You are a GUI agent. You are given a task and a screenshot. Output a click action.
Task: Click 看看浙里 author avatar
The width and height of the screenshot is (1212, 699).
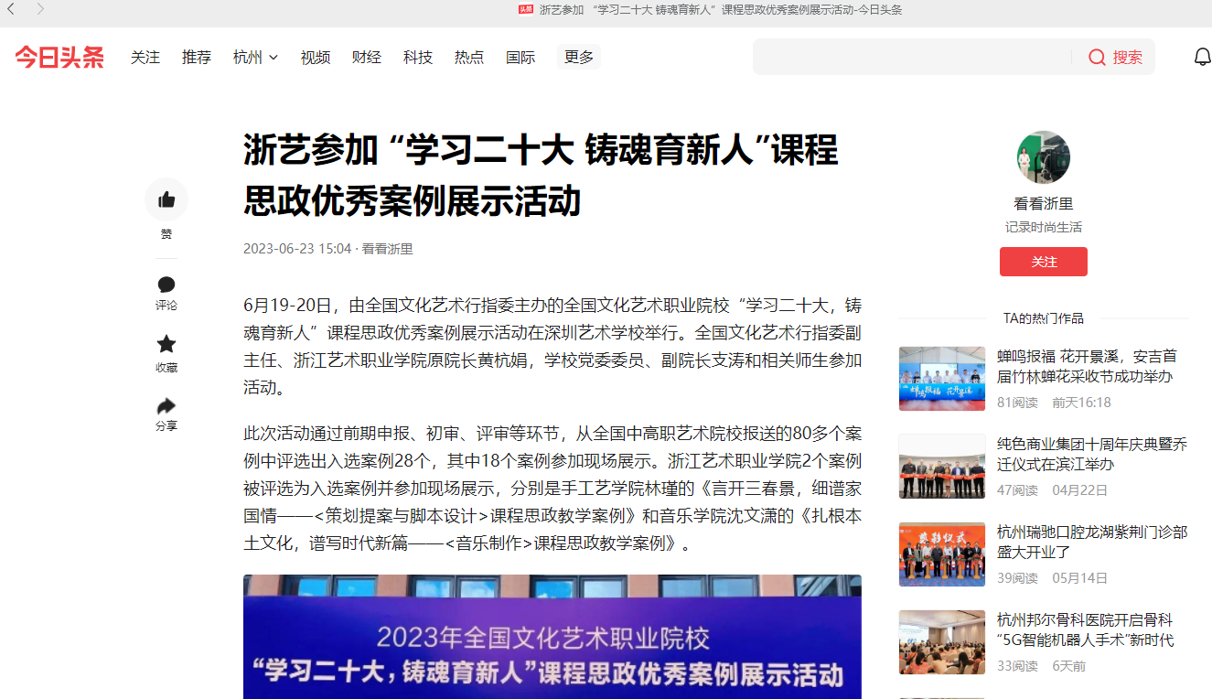pyautogui.click(x=1043, y=157)
